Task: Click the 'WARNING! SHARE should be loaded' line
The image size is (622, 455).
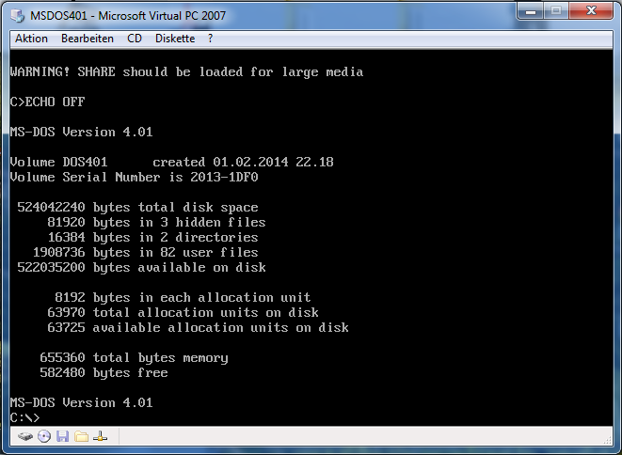Action: click(187, 71)
